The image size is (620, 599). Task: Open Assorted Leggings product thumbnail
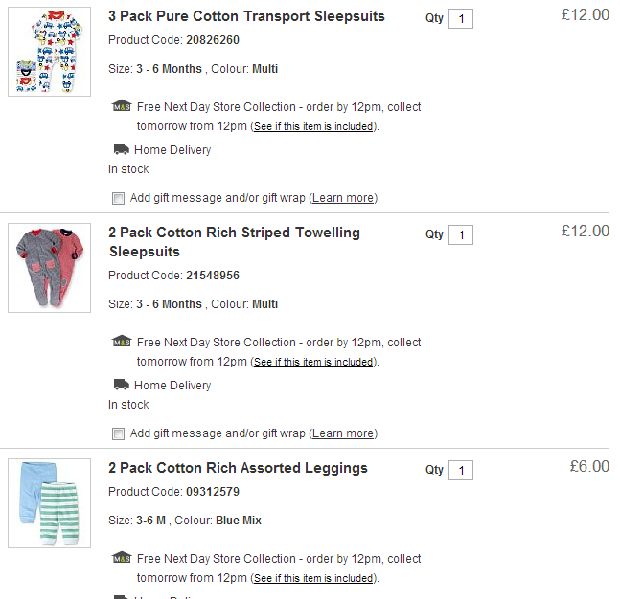(49, 503)
